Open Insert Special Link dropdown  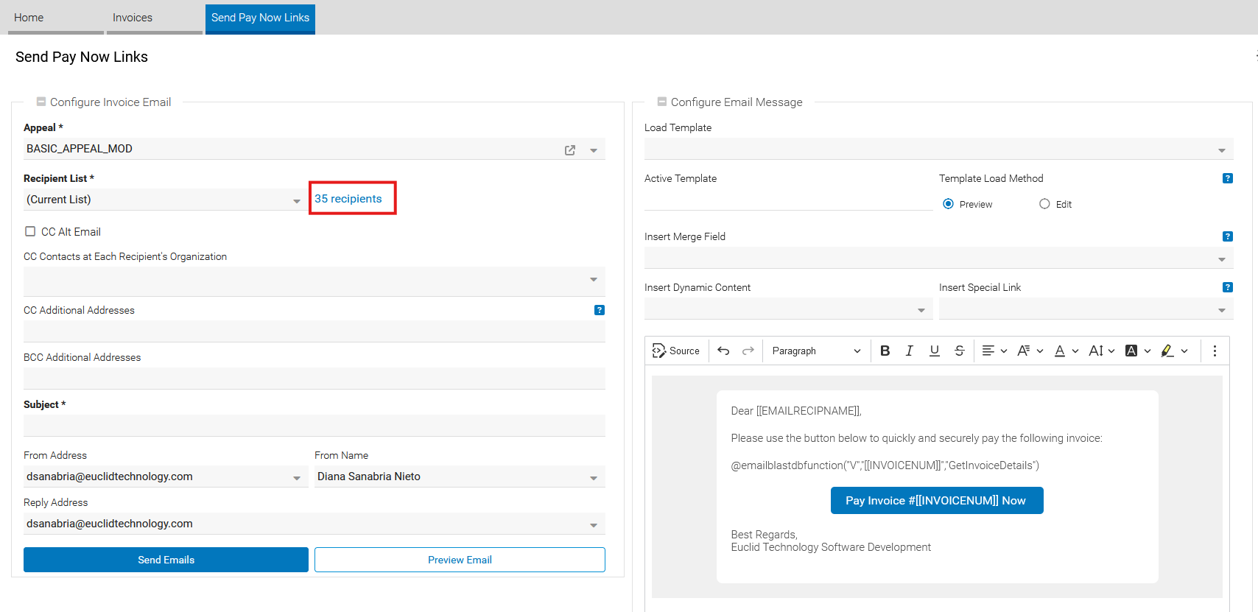click(1222, 310)
